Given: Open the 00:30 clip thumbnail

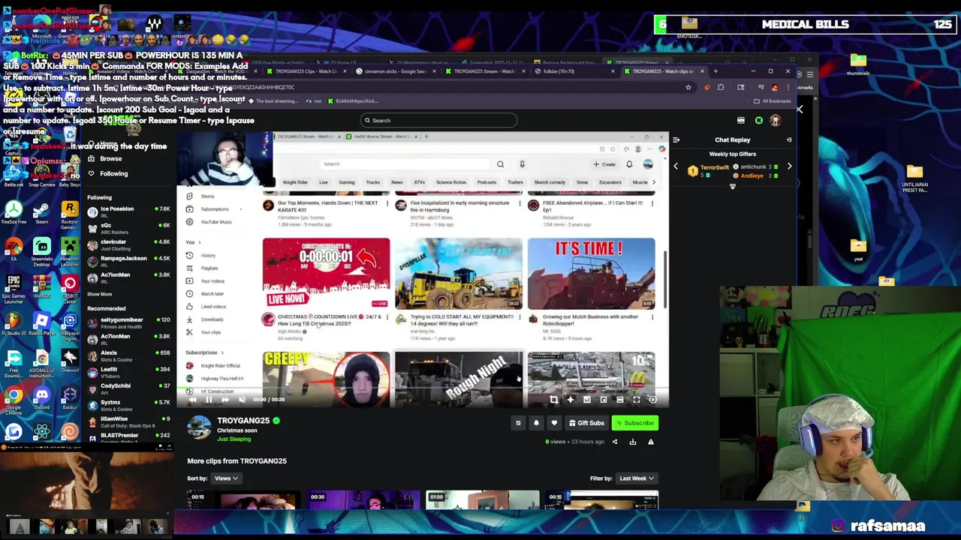Looking at the screenshot, I should pyautogui.click(x=363, y=499).
